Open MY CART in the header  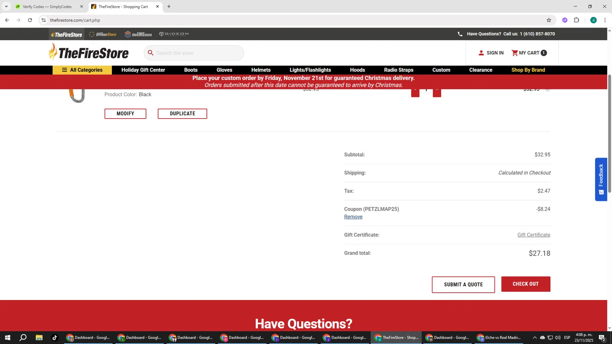tap(529, 53)
